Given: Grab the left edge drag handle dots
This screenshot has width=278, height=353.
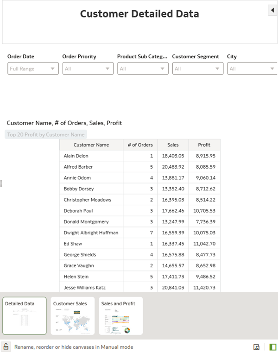Looking at the screenshot, I should pos(1,183).
